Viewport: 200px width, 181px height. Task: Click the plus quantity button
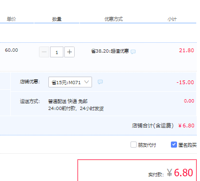click(69, 52)
